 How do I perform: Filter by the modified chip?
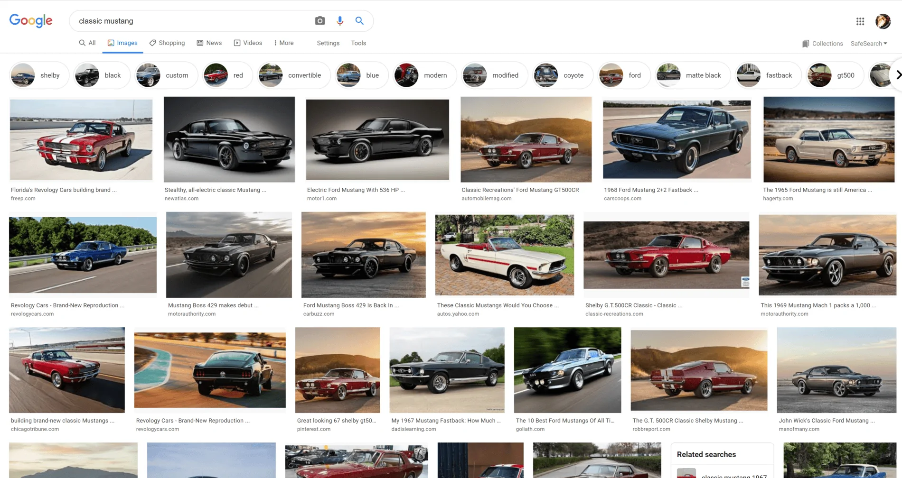(495, 75)
